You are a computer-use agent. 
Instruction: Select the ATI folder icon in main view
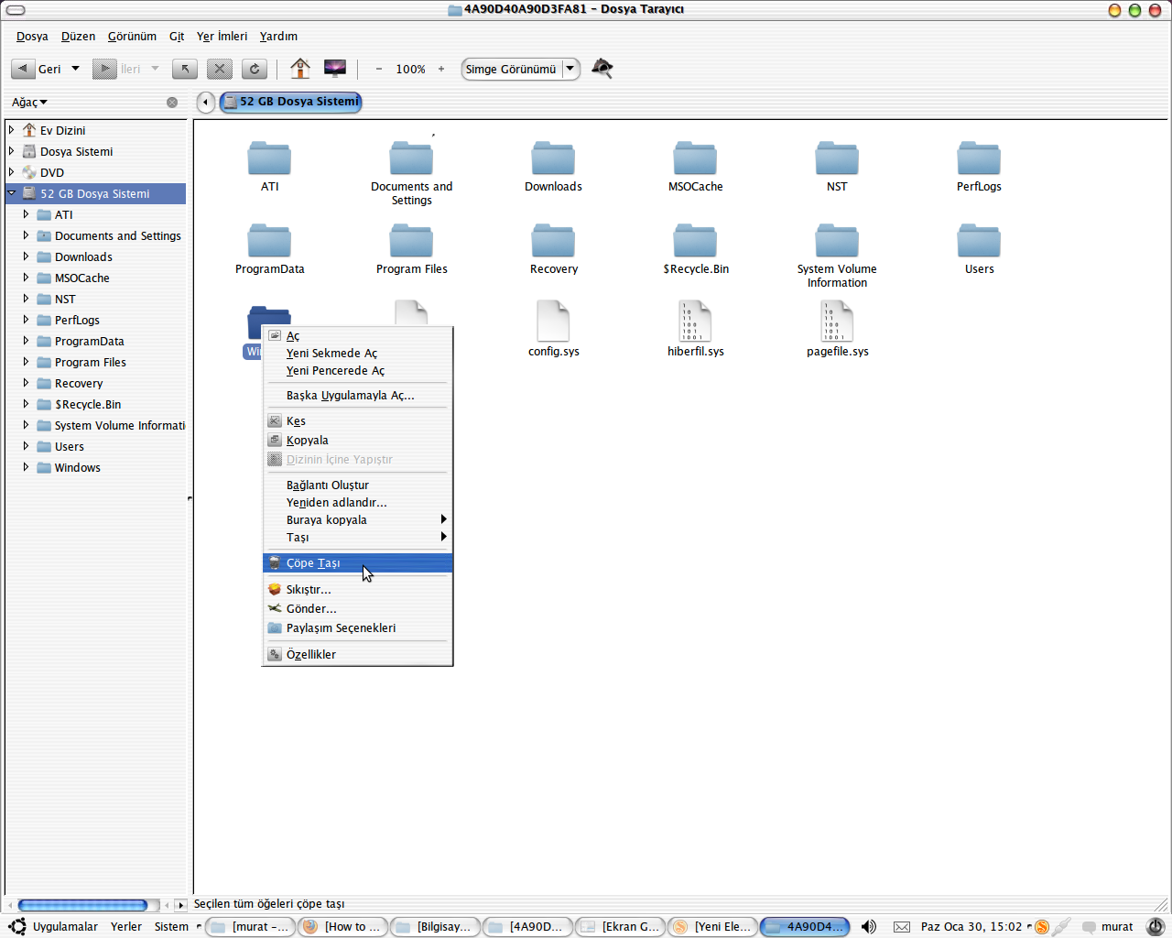click(x=269, y=158)
